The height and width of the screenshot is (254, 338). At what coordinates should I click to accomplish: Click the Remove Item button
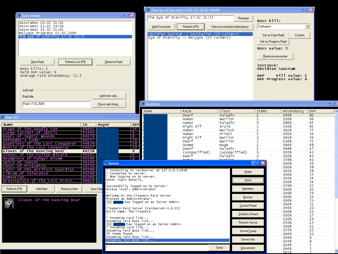[x=69, y=189]
